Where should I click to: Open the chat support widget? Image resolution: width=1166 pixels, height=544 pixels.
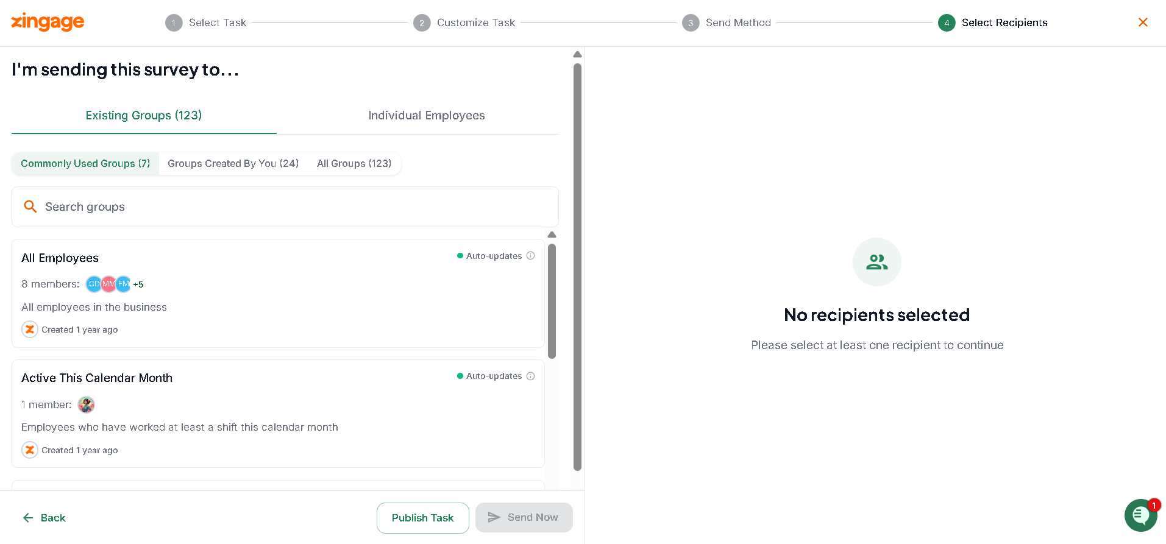1141,515
